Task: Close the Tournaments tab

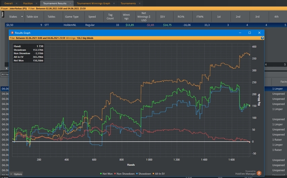Action: [x=139, y=3]
